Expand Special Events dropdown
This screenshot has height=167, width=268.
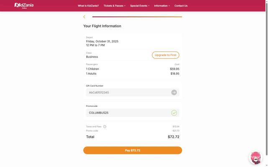139,6
